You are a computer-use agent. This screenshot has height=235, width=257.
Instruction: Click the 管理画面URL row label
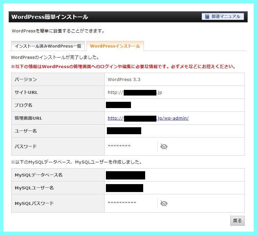[28, 118]
